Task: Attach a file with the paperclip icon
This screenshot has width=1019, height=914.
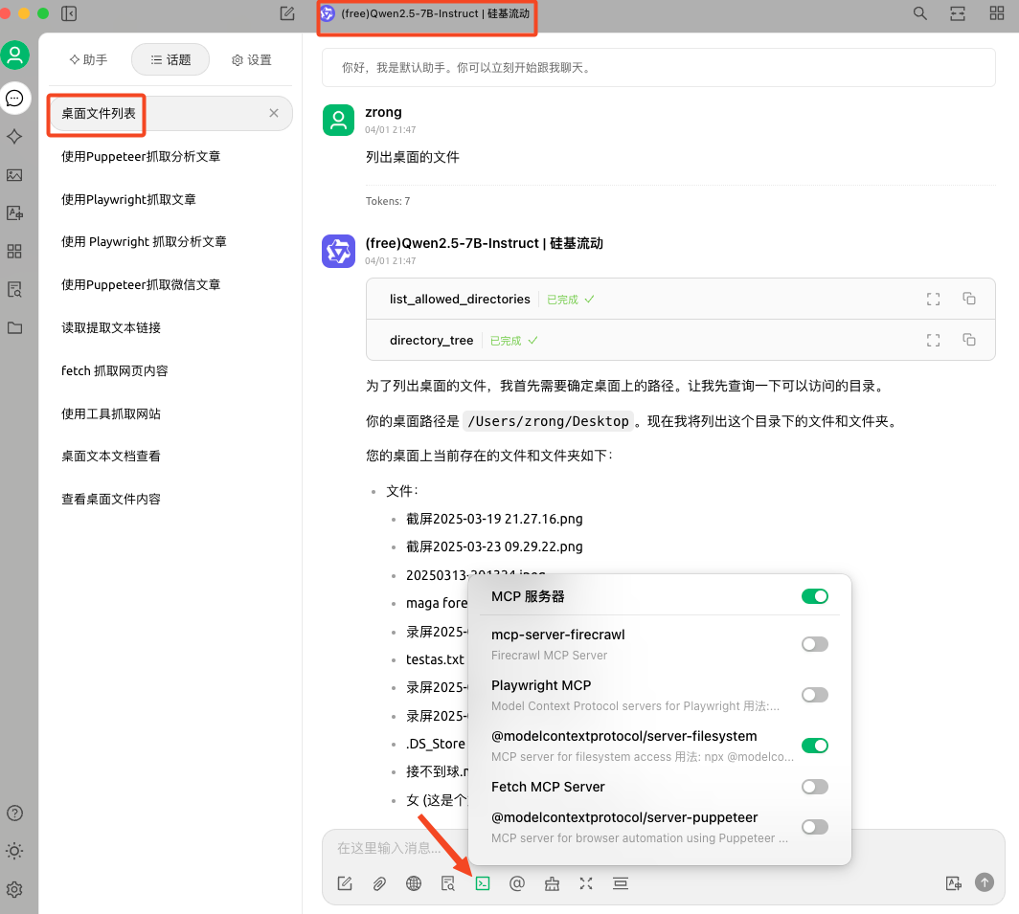Action: click(x=379, y=883)
